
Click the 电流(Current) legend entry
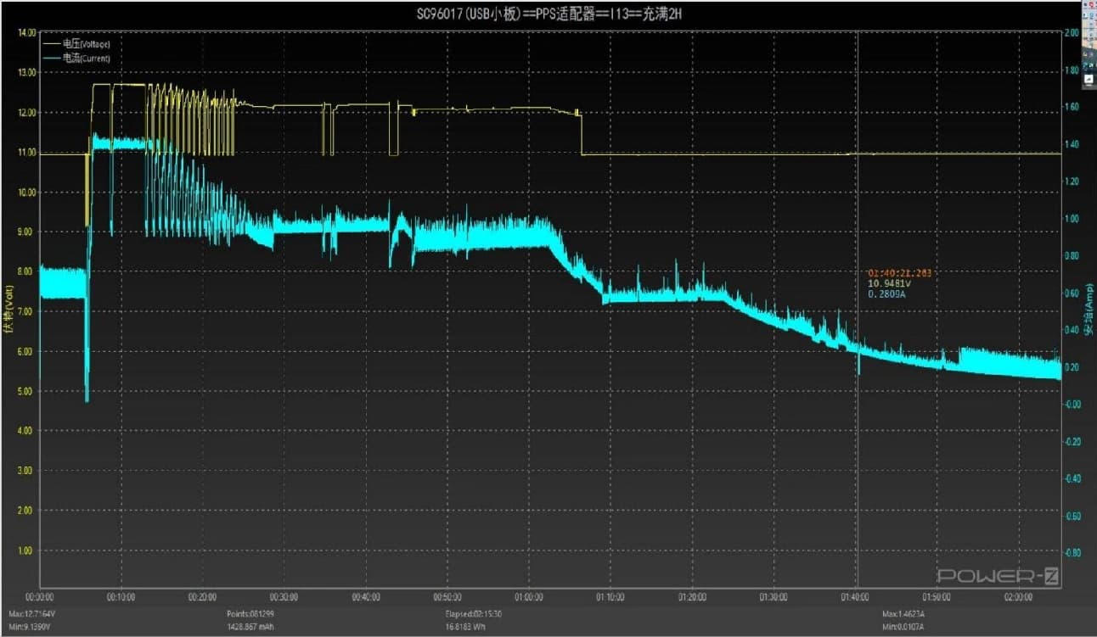[x=77, y=58]
